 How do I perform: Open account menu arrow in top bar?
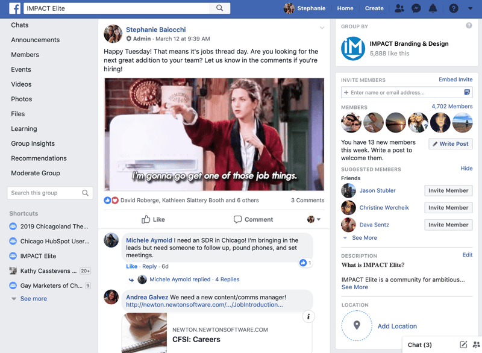click(471, 8)
